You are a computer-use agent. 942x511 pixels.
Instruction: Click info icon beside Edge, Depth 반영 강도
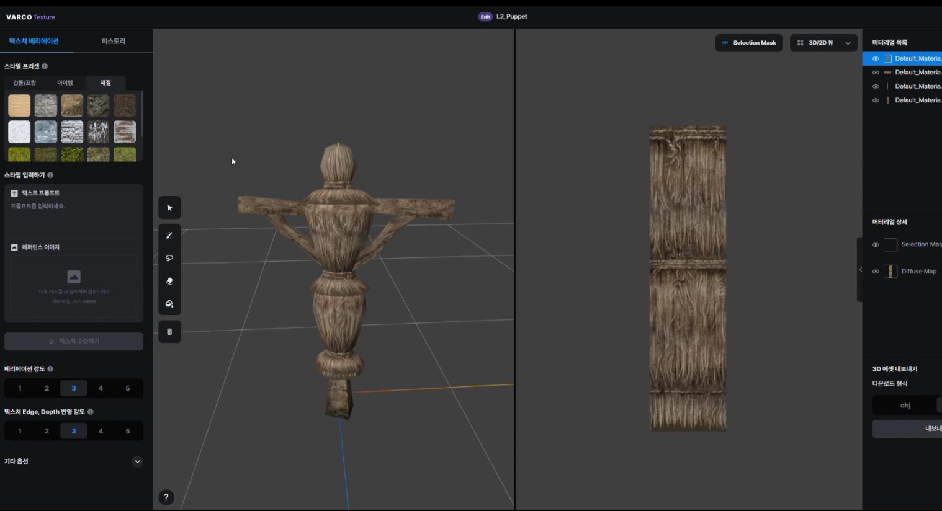(x=91, y=412)
